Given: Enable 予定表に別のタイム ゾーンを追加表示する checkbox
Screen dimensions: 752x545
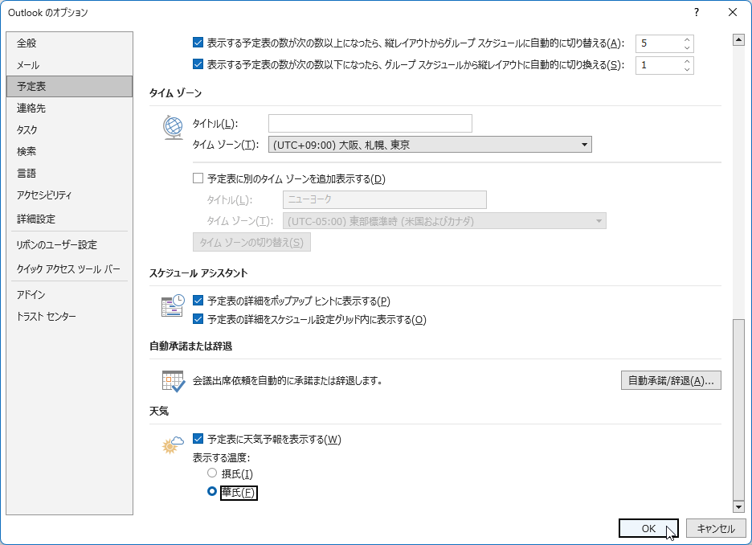Looking at the screenshot, I should [198, 179].
